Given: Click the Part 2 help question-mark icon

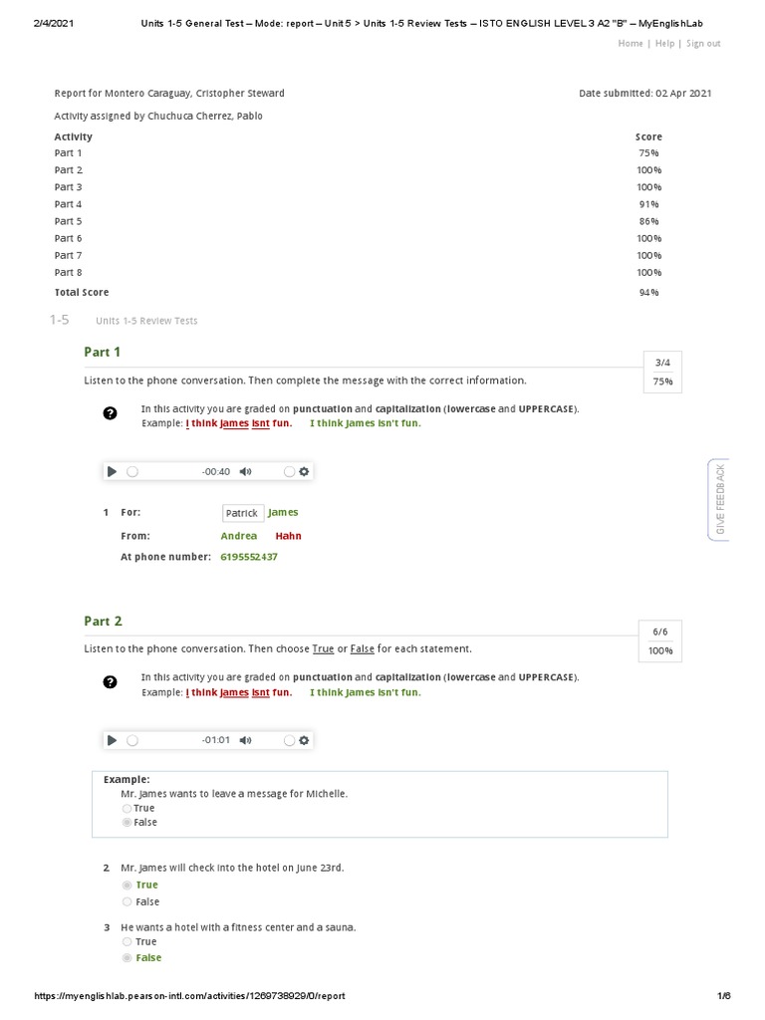Looking at the screenshot, I should pos(111,682).
